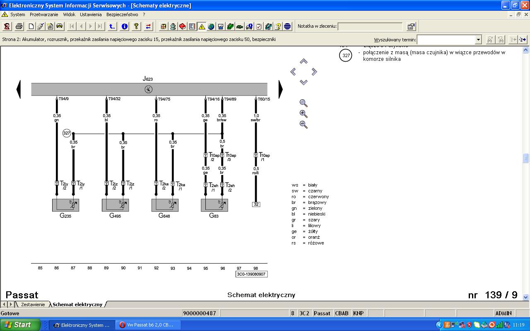Select the Schemat elektryczny tab

(77, 305)
